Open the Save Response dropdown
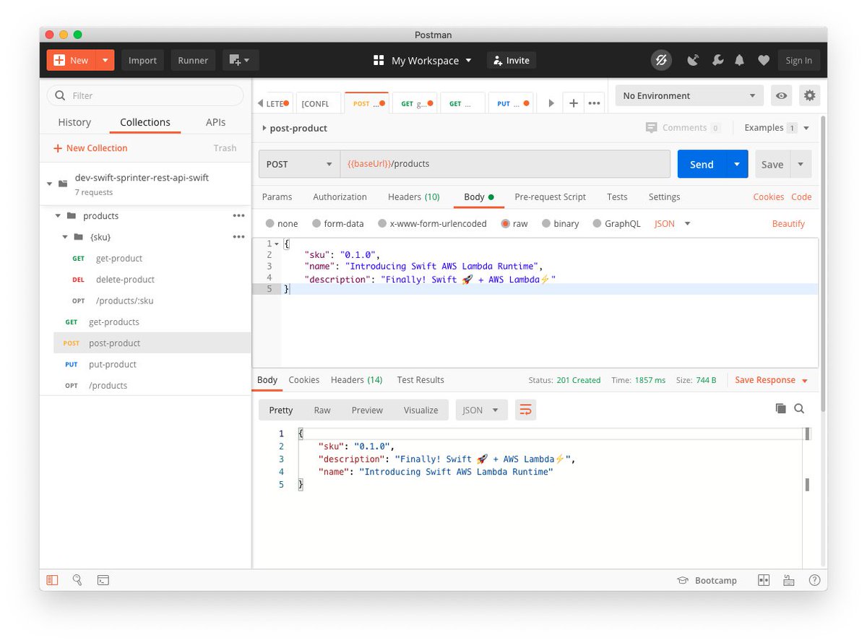Viewport: 867px width, 643px height. tap(771, 380)
